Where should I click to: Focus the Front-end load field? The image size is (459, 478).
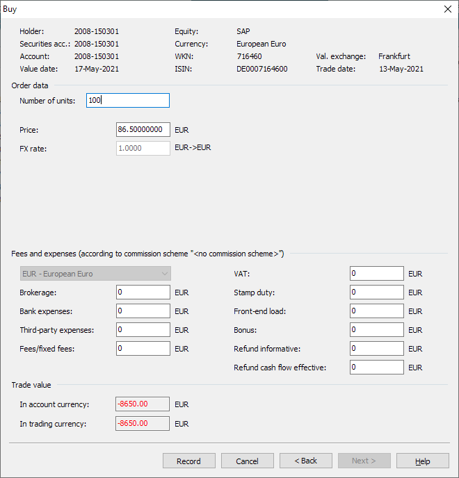376,311
